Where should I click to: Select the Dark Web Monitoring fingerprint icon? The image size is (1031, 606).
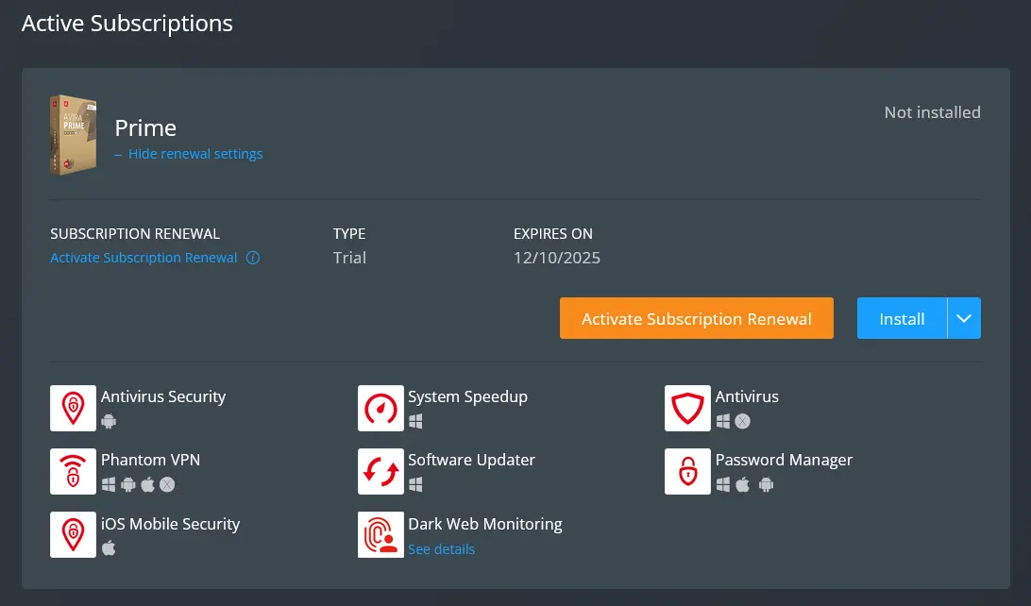380,535
